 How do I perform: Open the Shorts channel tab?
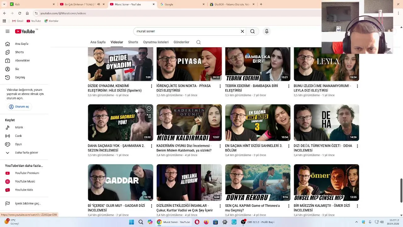133,42
